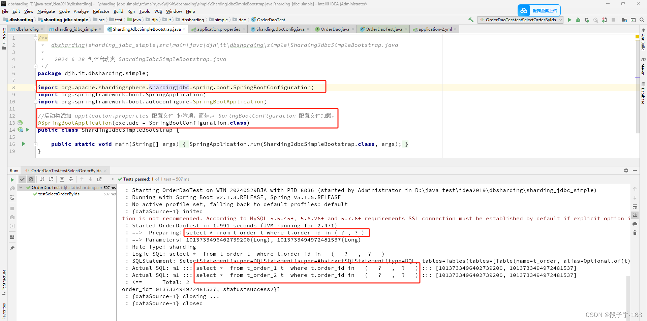Open the Navigate menu
Viewport: 647px width, 321px height.
click(x=46, y=11)
